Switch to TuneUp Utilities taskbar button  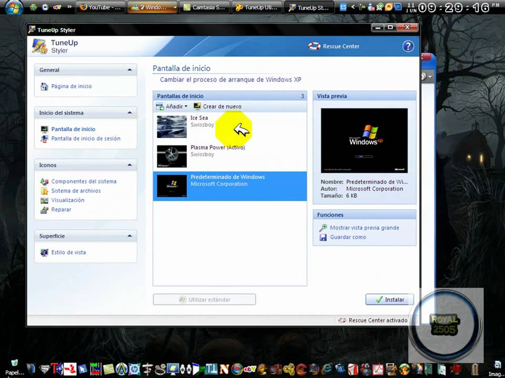pos(256,7)
